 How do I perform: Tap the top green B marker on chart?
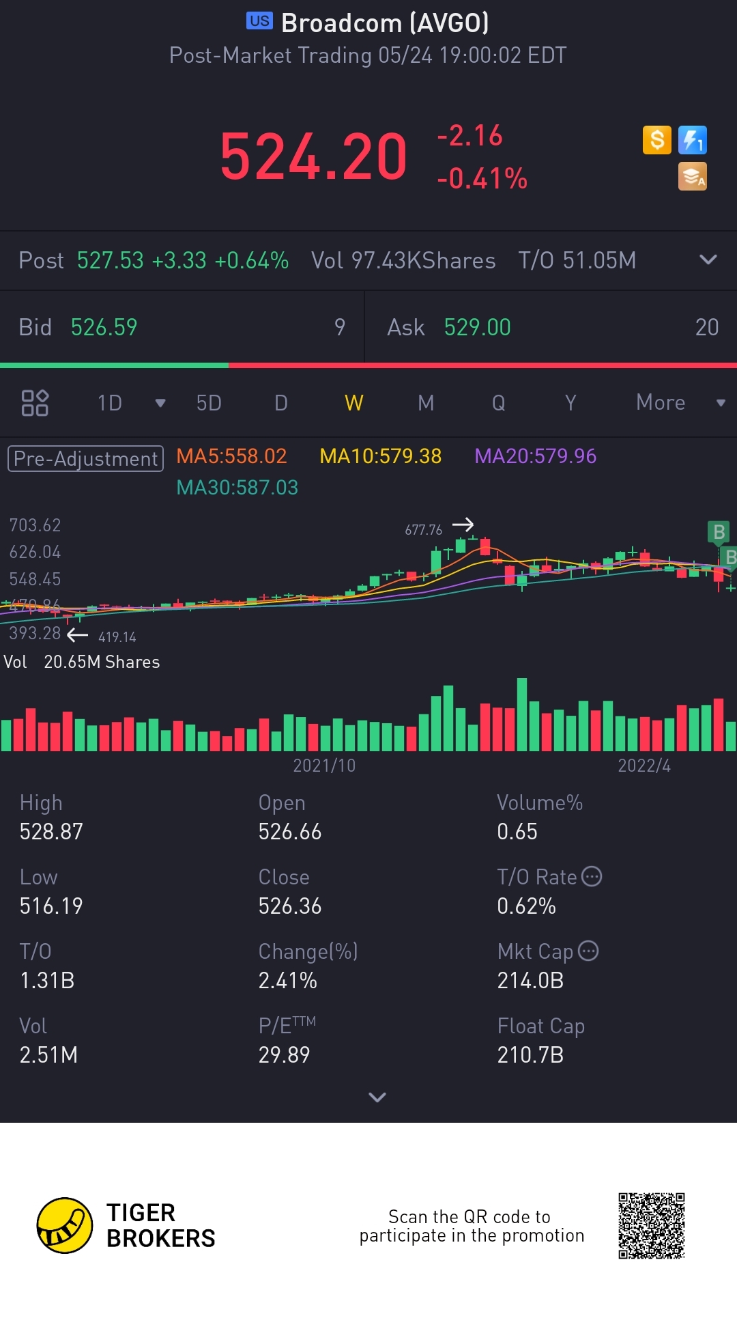719,532
